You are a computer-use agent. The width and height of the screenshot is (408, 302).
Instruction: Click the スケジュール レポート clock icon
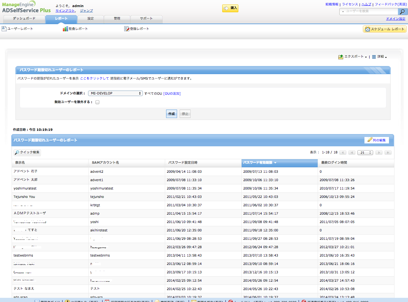click(x=367, y=29)
